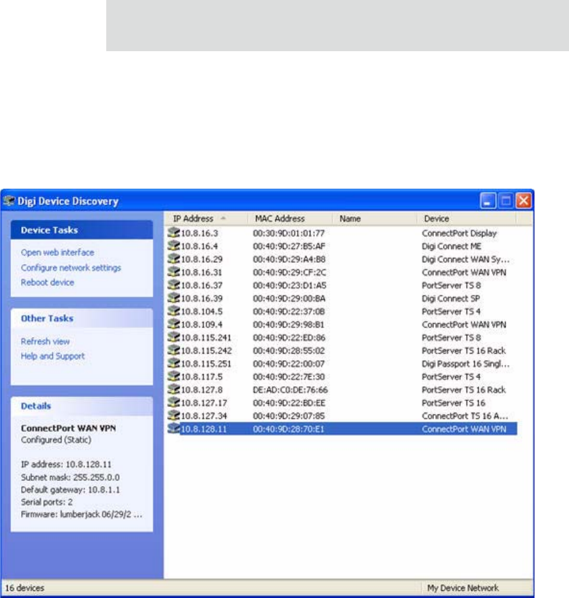Select MAC address DE:AD:C0:DE:76:66
The image size is (569, 598).
pyautogui.click(x=290, y=389)
